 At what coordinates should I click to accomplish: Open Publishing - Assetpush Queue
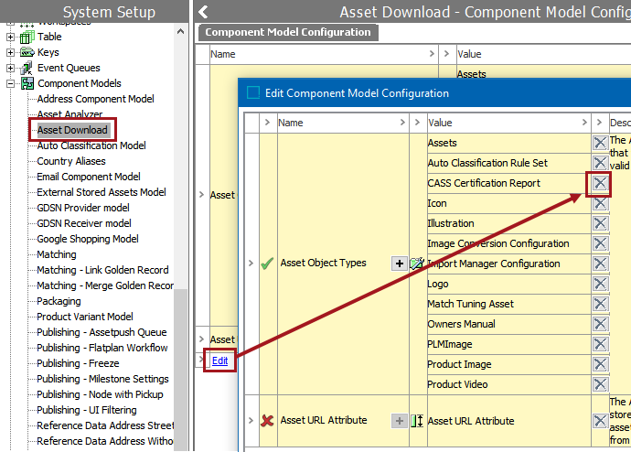click(x=102, y=332)
